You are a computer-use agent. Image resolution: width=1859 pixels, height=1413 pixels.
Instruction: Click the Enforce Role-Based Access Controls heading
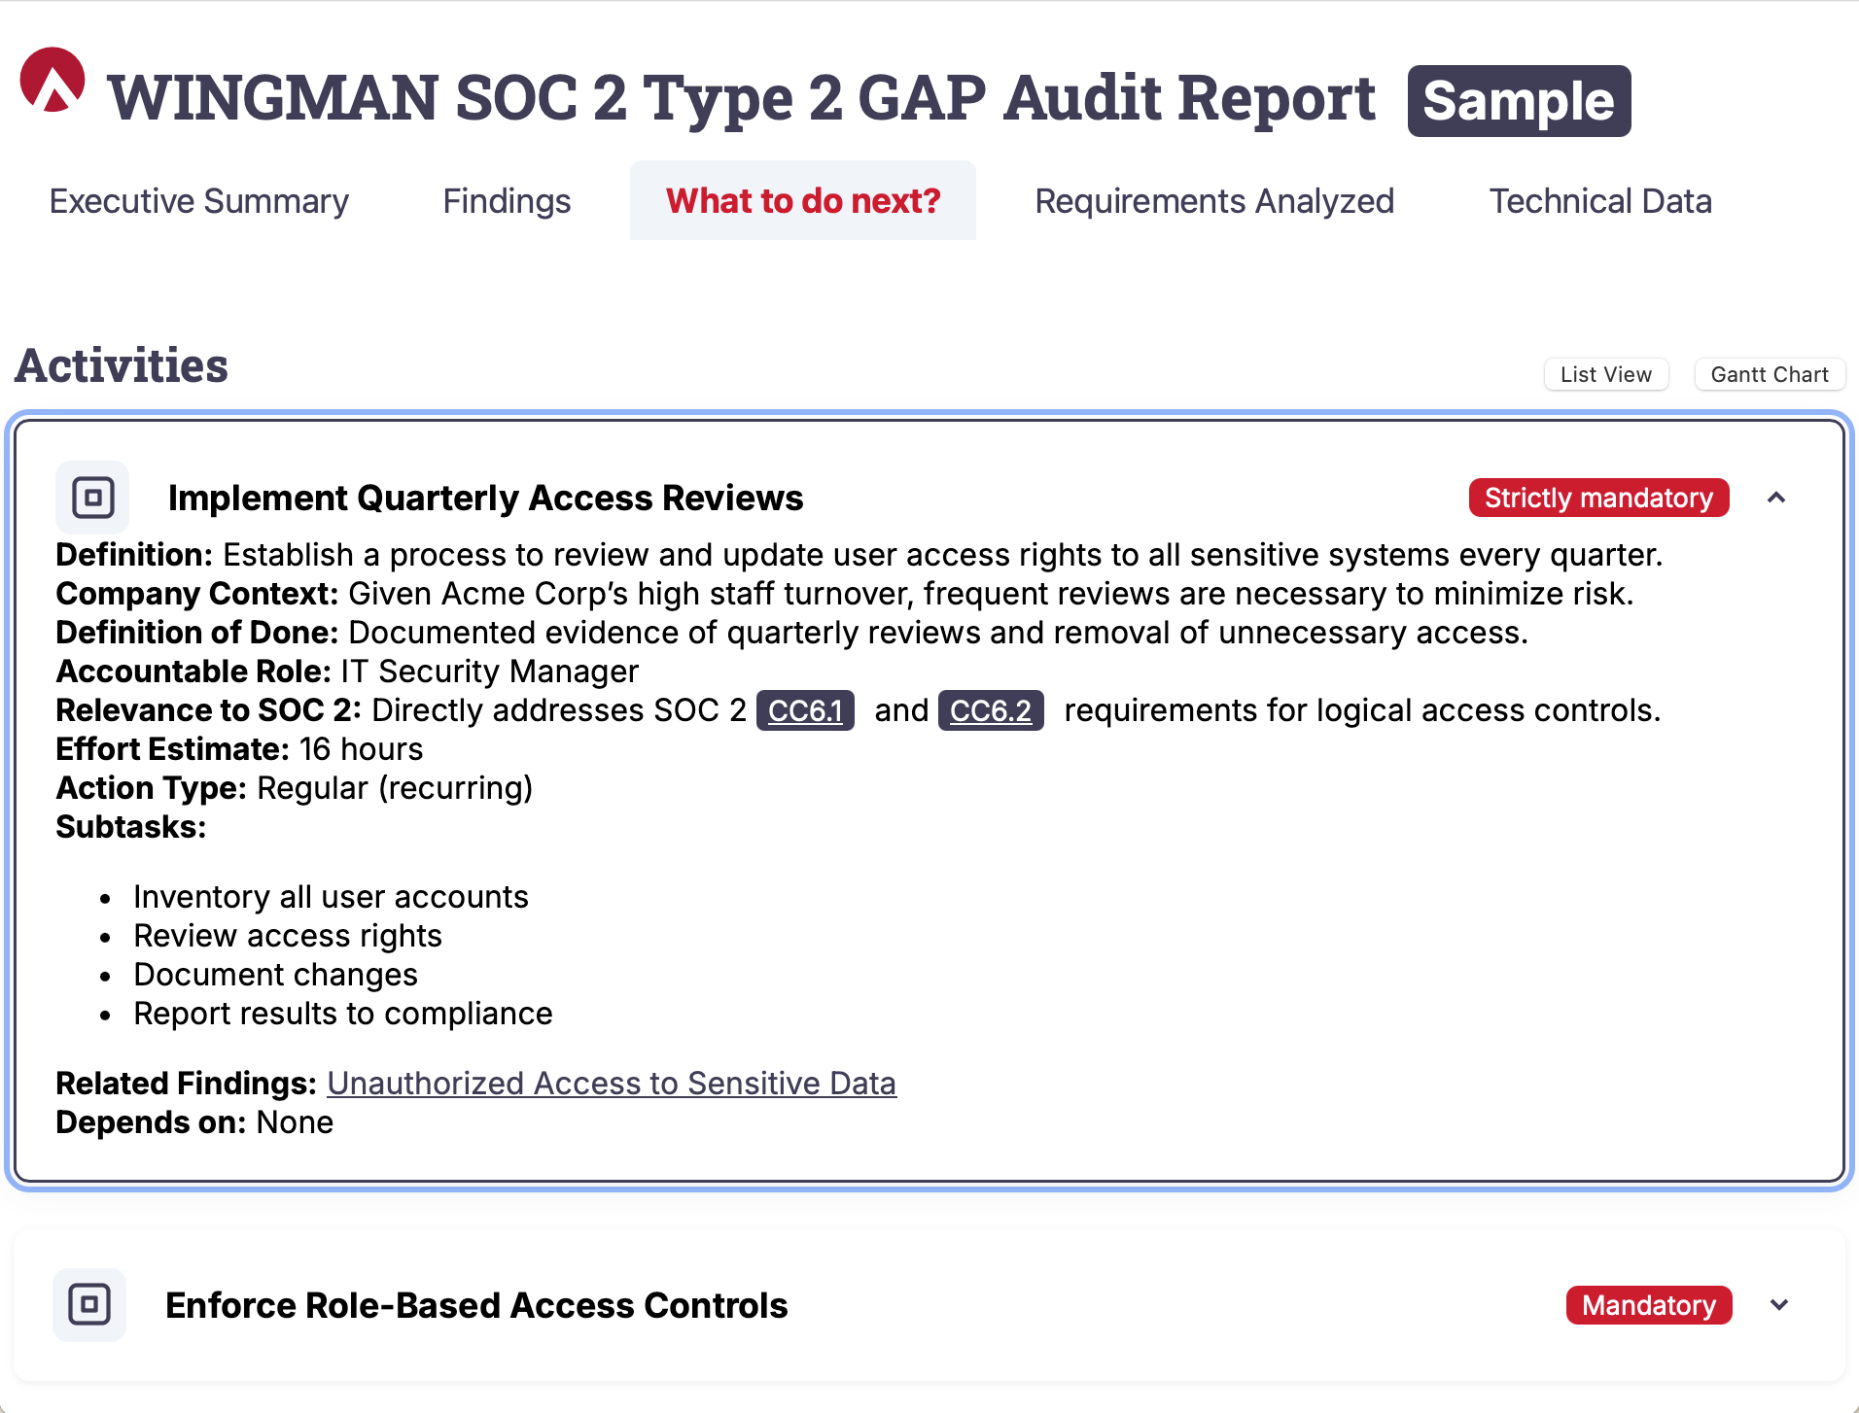point(476,1305)
